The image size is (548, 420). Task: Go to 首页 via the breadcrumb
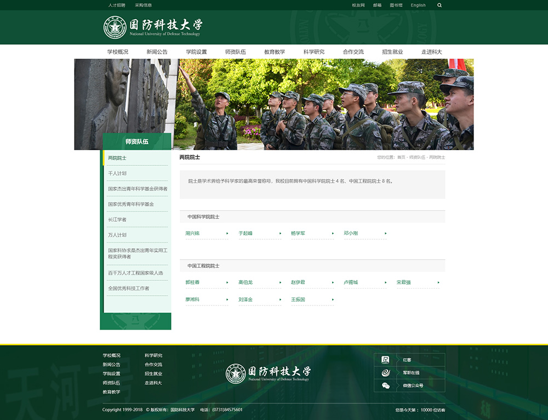[x=401, y=158]
